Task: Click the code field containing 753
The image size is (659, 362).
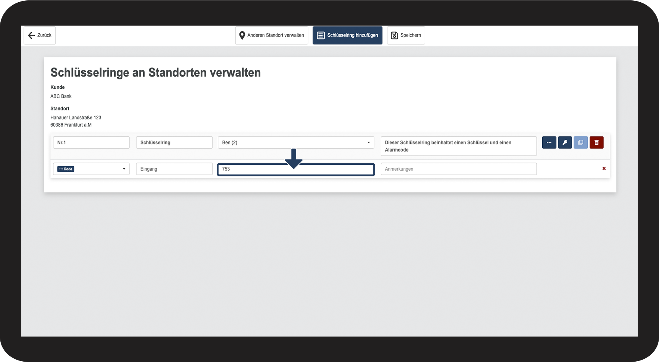Action: [x=296, y=169]
